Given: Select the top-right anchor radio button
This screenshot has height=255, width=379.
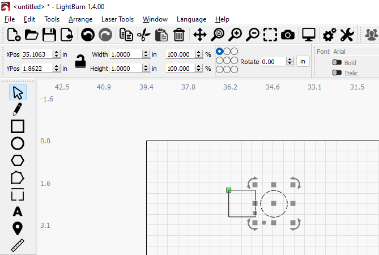Looking at the screenshot, I should 234,51.
